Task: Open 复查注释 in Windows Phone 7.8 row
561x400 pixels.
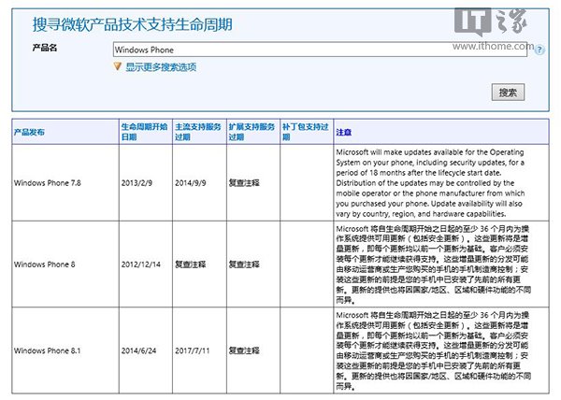Action: point(244,183)
